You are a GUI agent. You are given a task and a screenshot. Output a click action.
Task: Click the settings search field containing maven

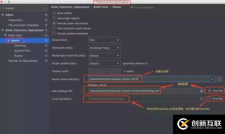tap(24, 8)
